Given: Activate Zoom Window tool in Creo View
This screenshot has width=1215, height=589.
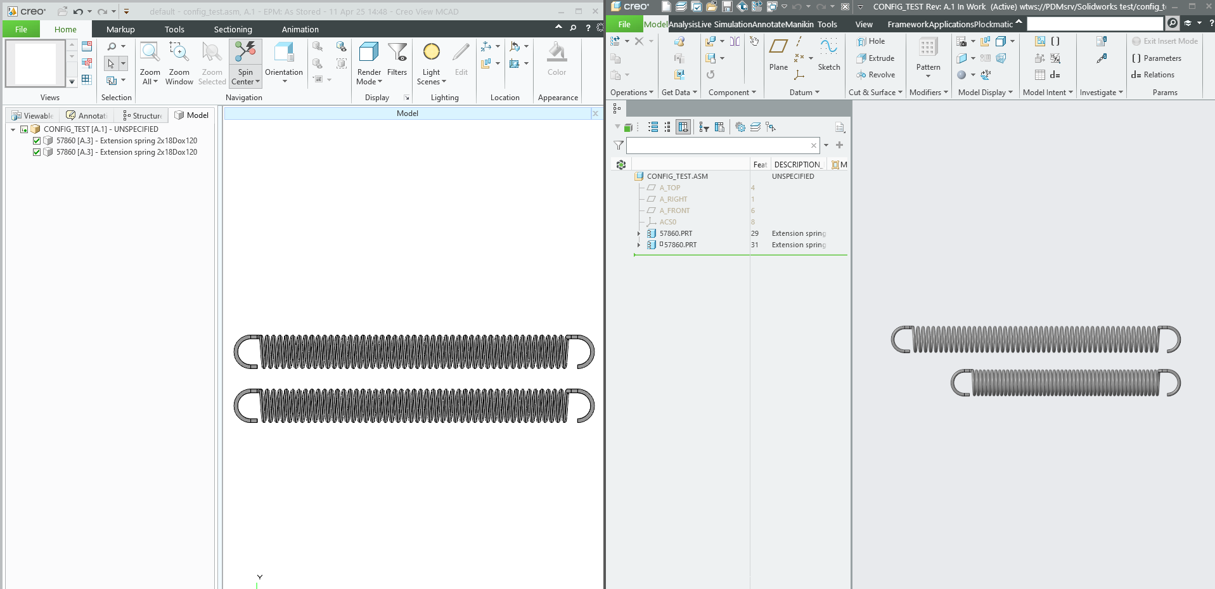Looking at the screenshot, I should point(179,52).
